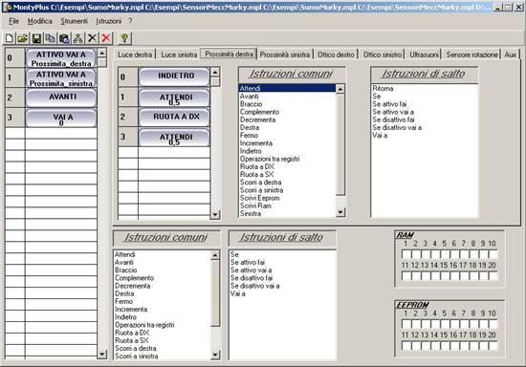Click EEPROM cell number 5

(x=445, y=324)
